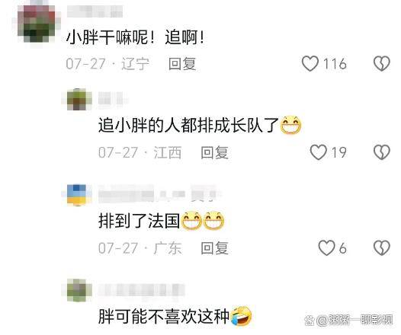
Task: Select comment text 排到了法国
Action: tap(139, 221)
